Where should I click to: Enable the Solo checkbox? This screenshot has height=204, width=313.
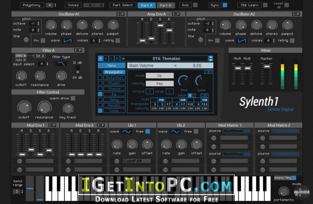coord(195,5)
